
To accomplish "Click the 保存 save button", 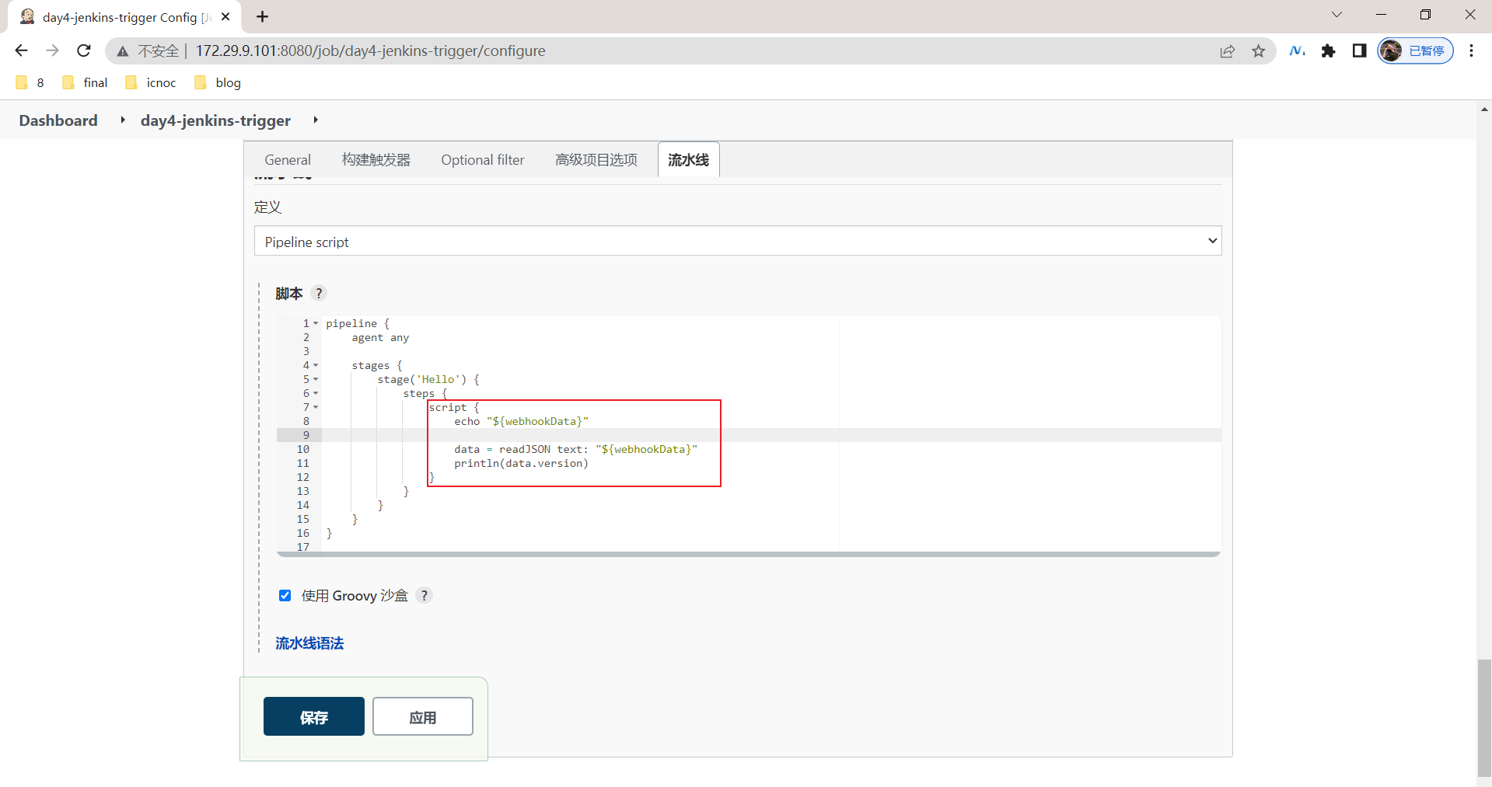I will click(x=314, y=716).
